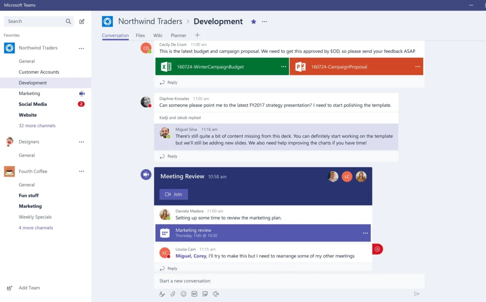
Task: Open the GIF picker below the compose box
Action: pos(194,294)
